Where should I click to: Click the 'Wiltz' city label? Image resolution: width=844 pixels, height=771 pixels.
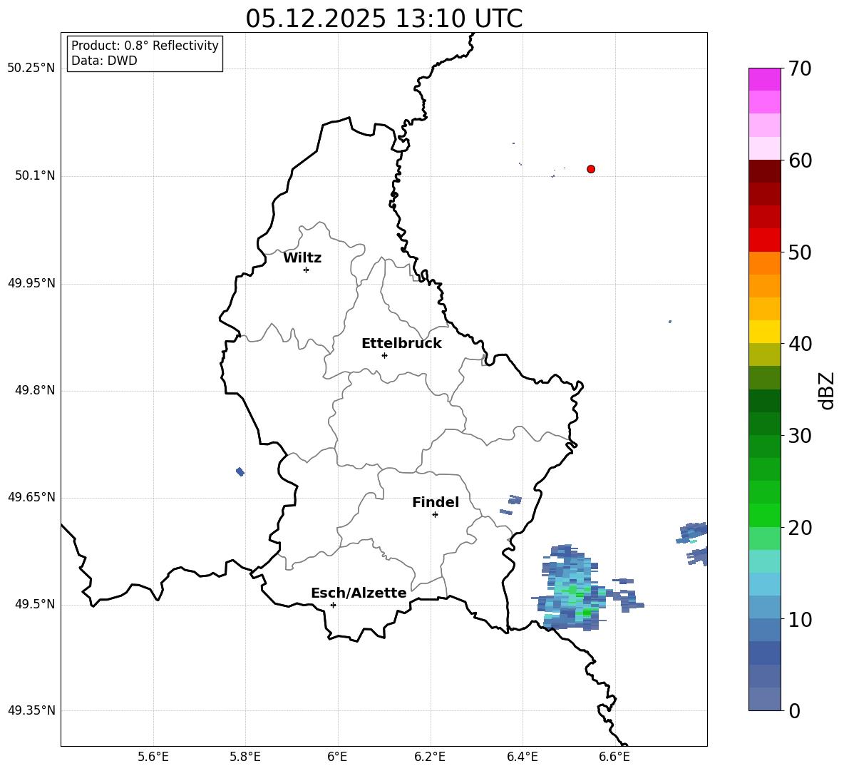(x=302, y=258)
